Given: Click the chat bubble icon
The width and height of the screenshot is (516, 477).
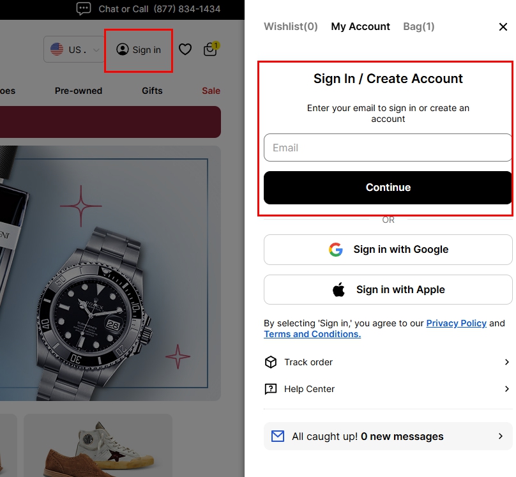Looking at the screenshot, I should click(84, 9).
